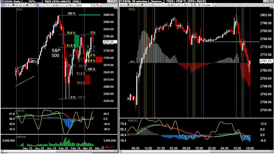Expand chart type dropdown in Daily toolbar
This screenshot has width=274, height=154.
pos(11,5)
